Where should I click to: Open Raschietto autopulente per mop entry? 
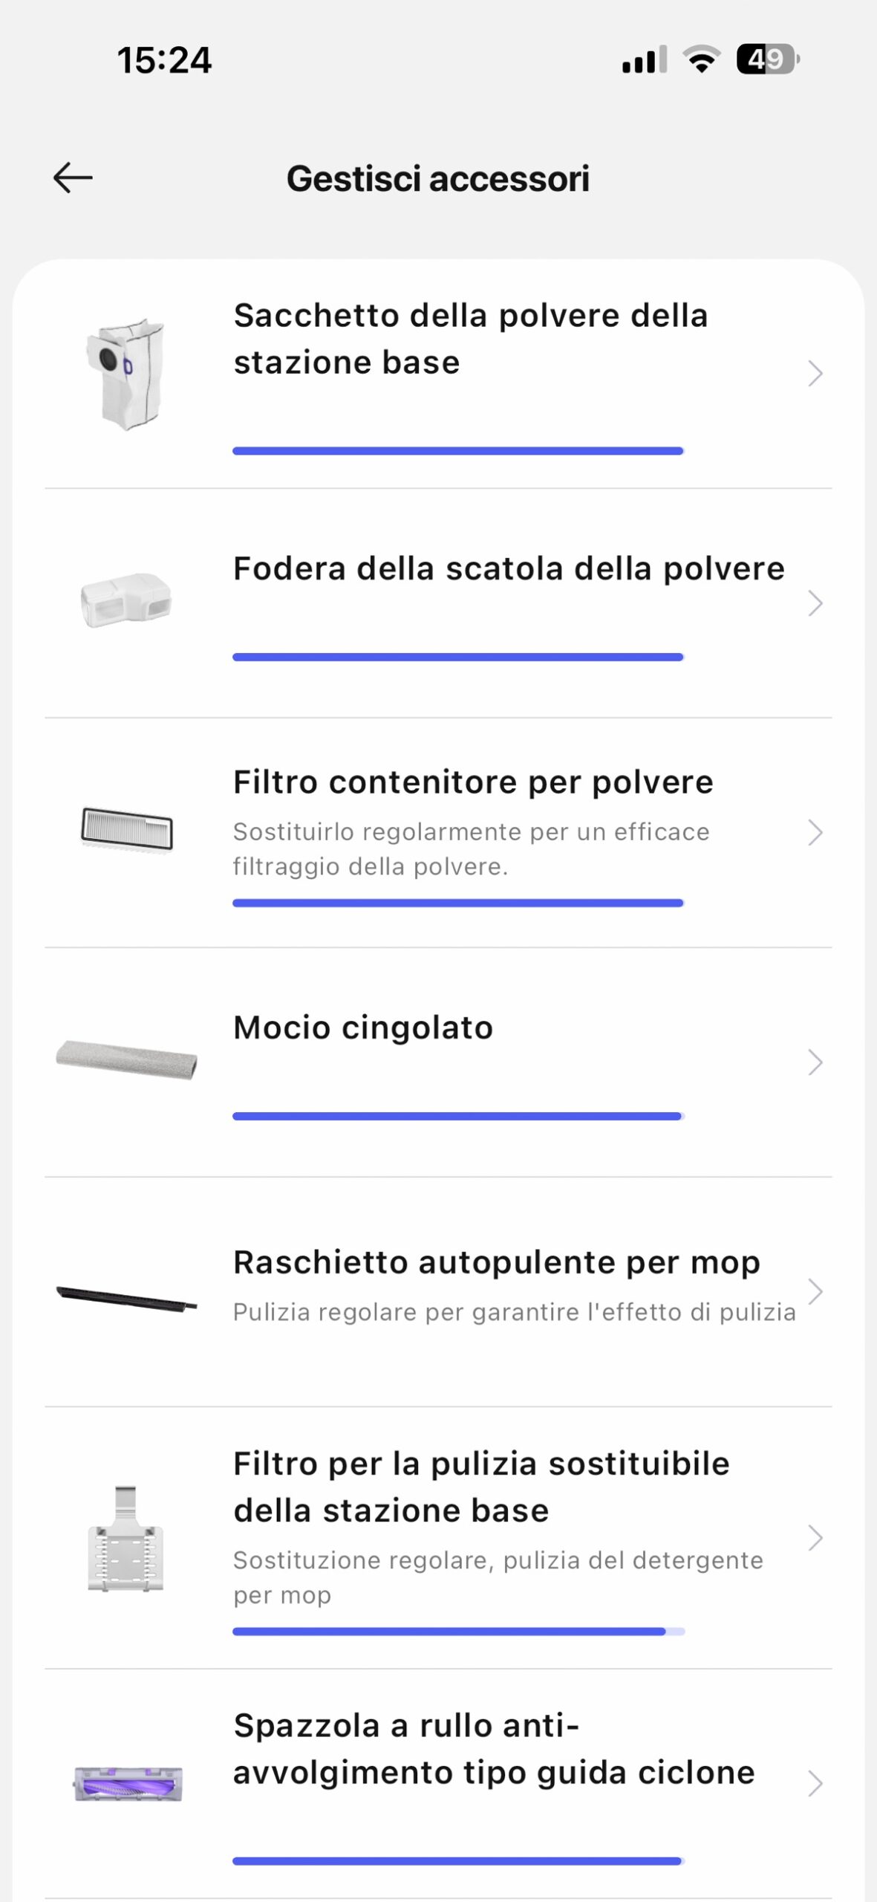pyautogui.click(x=496, y=1263)
